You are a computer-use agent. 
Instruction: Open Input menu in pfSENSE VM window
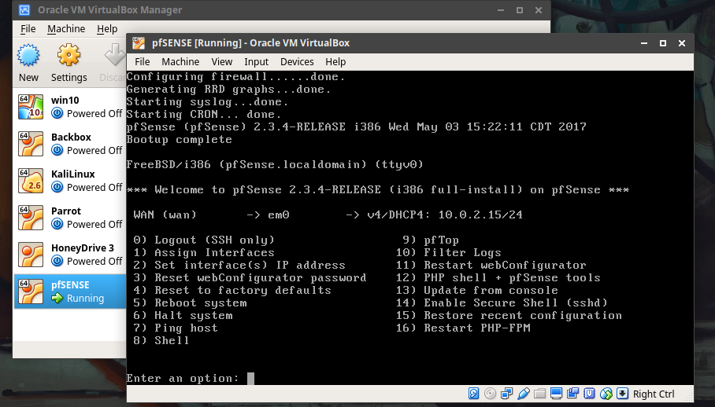click(256, 61)
